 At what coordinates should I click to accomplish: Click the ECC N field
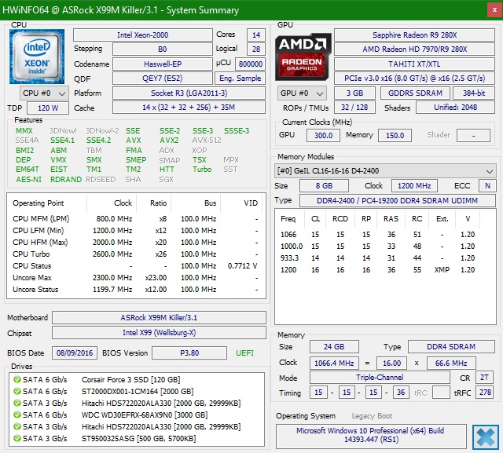487,186
